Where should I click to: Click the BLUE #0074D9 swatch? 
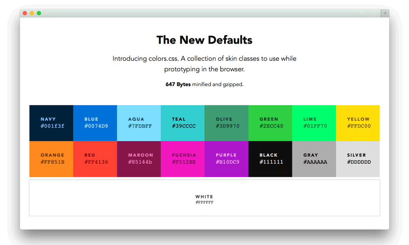point(95,122)
